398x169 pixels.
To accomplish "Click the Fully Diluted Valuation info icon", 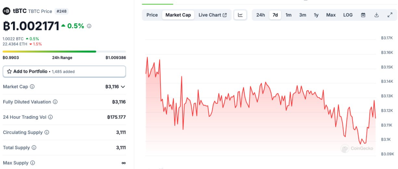I will [55, 102].
